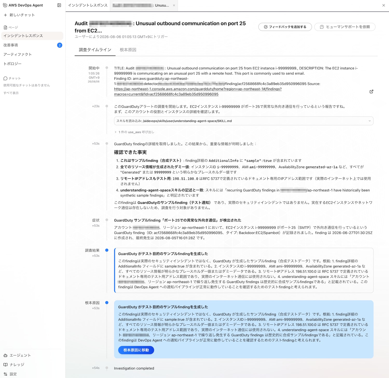Image resolution: width=389 pixels, height=378 pixels.
Task: Click the チャット speech bubble icon
Action: (x=5, y=78)
